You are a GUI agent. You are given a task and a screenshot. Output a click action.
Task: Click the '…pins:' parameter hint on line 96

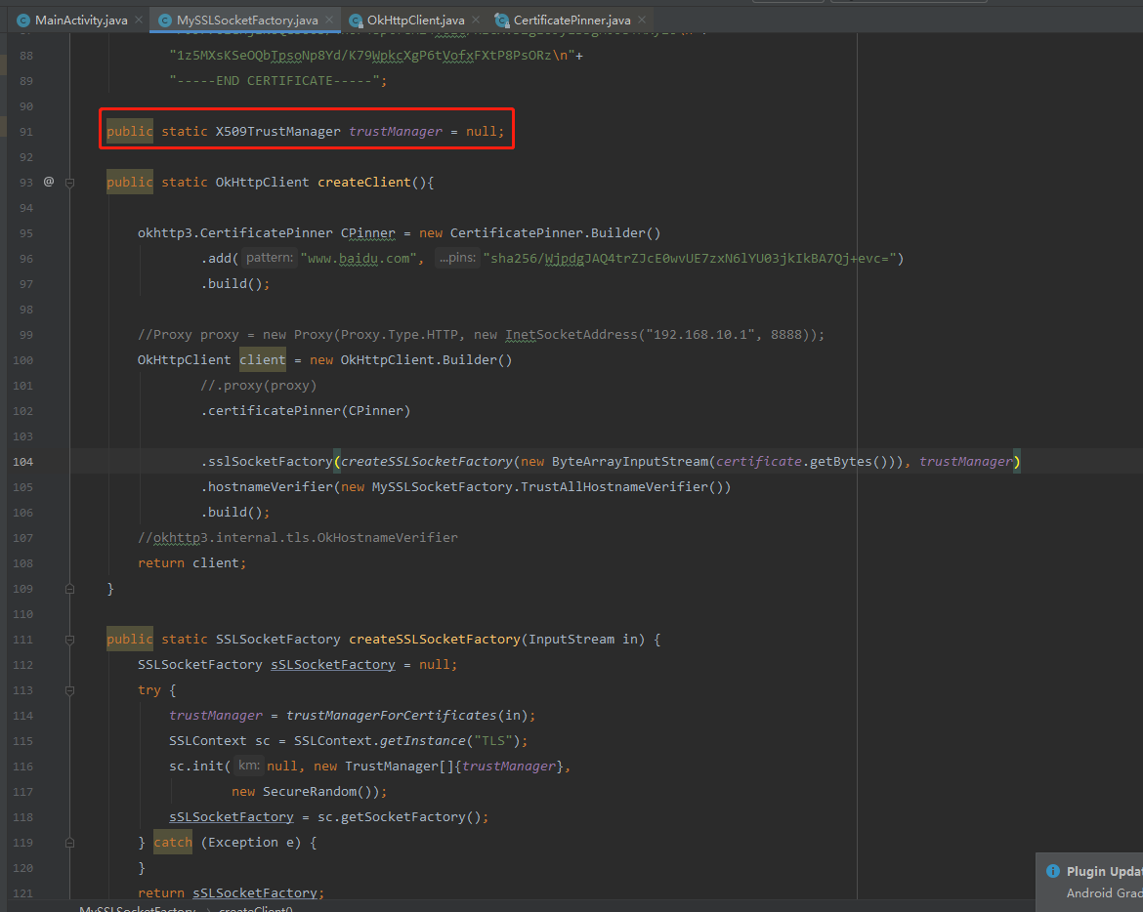point(457,258)
